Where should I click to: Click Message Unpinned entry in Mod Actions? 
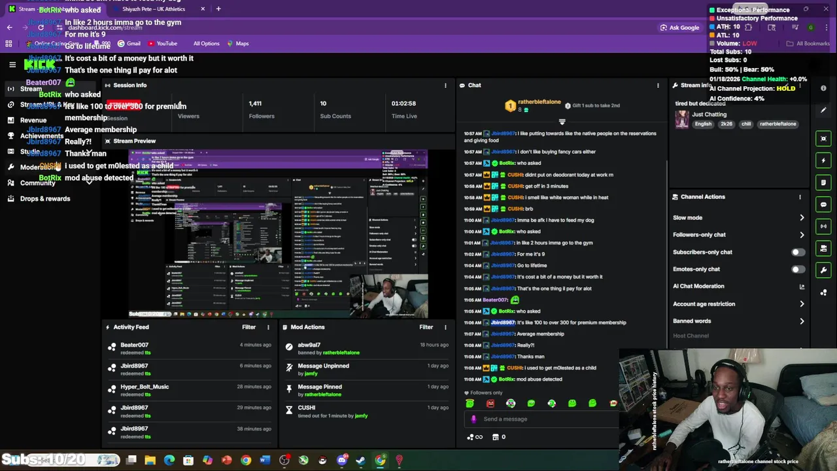[366, 370]
